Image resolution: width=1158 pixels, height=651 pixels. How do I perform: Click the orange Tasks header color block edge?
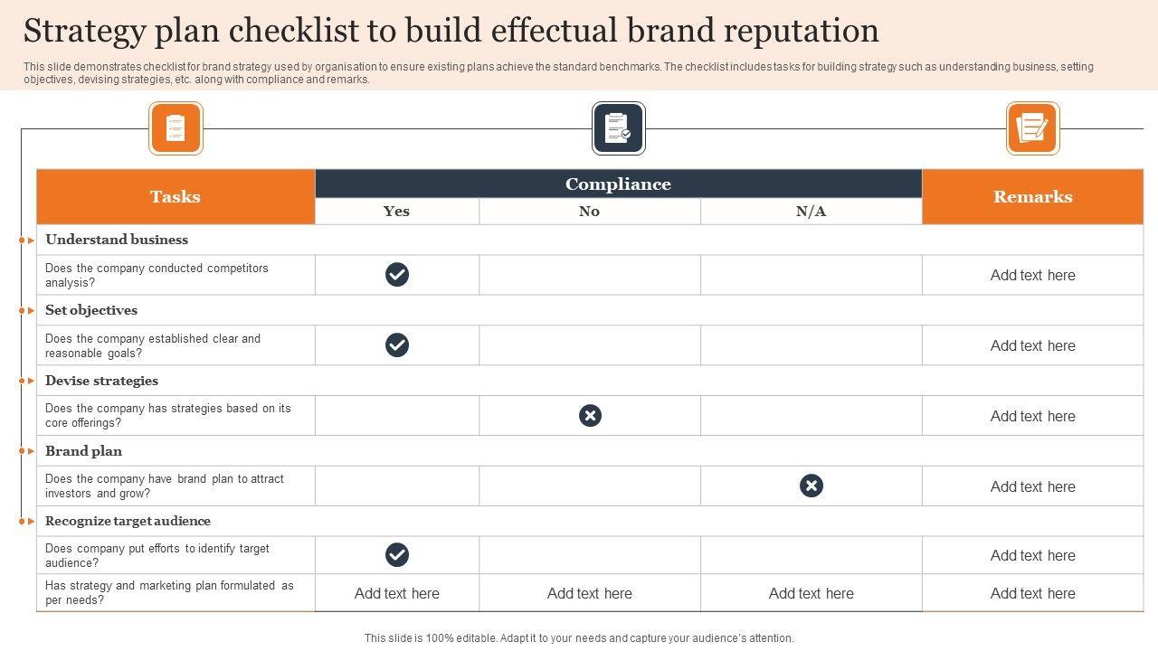(x=40, y=197)
